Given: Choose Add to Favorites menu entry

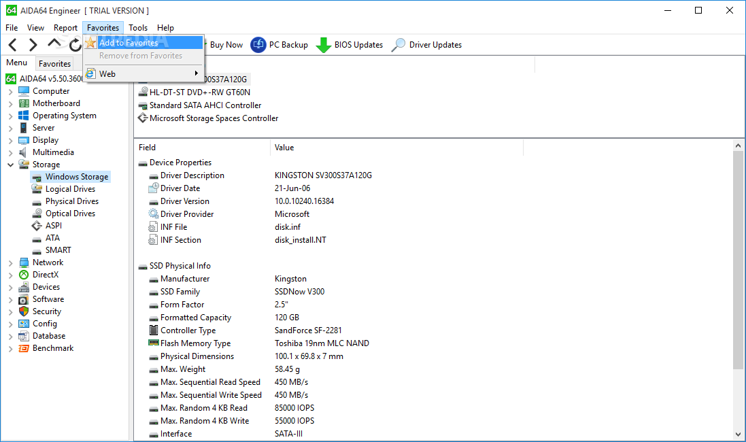Looking at the screenshot, I should point(143,42).
